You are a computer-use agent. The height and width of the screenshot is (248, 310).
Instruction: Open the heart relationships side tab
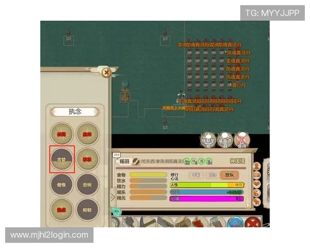point(257,184)
